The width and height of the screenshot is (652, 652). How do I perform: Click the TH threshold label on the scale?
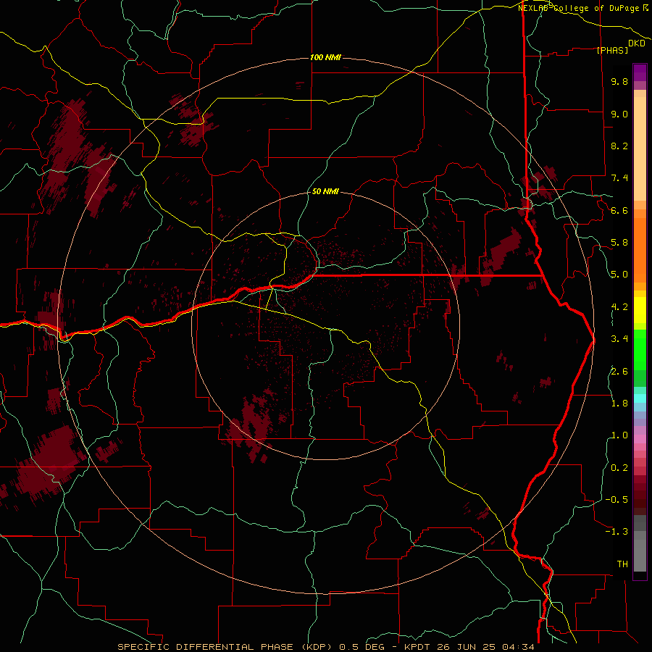click(x=622, y=564)
